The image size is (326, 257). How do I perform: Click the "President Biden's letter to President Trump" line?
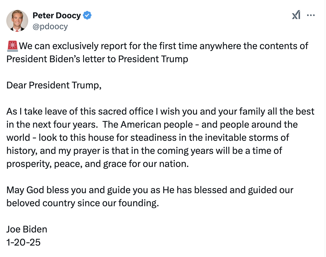[x=97, y=59]
